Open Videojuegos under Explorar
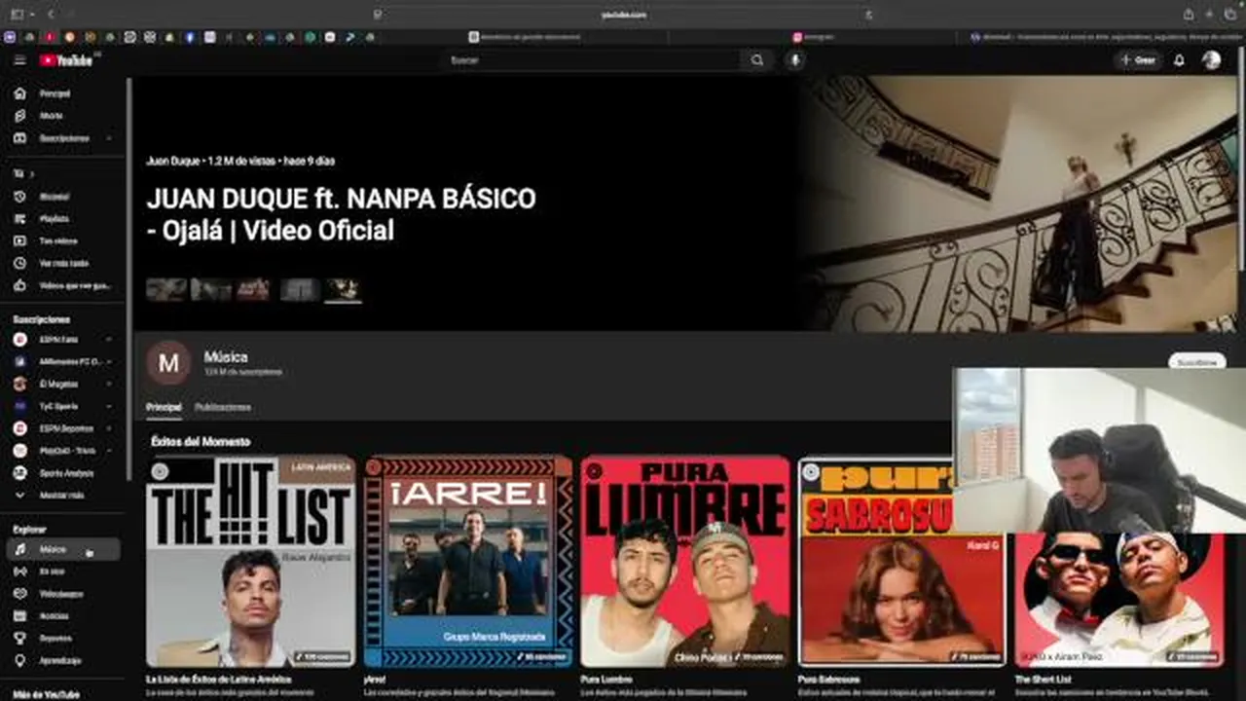This screenshot has height=701, width=1246. point(63,594)
